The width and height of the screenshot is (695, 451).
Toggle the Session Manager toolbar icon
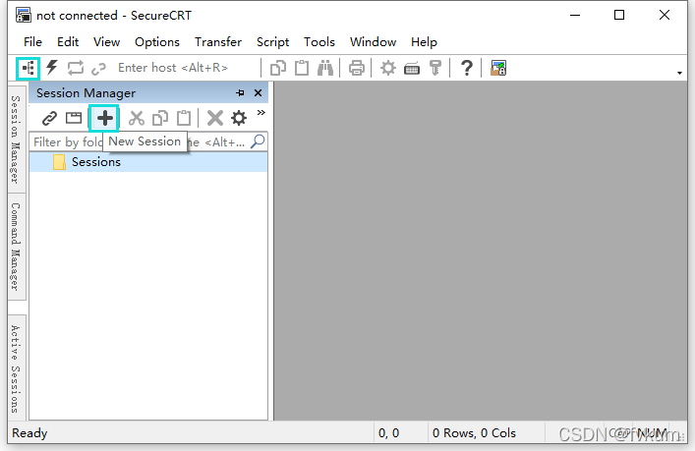(28, 68)
